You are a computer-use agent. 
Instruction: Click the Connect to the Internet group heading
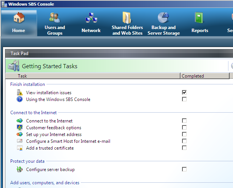(x=34, y=113)
